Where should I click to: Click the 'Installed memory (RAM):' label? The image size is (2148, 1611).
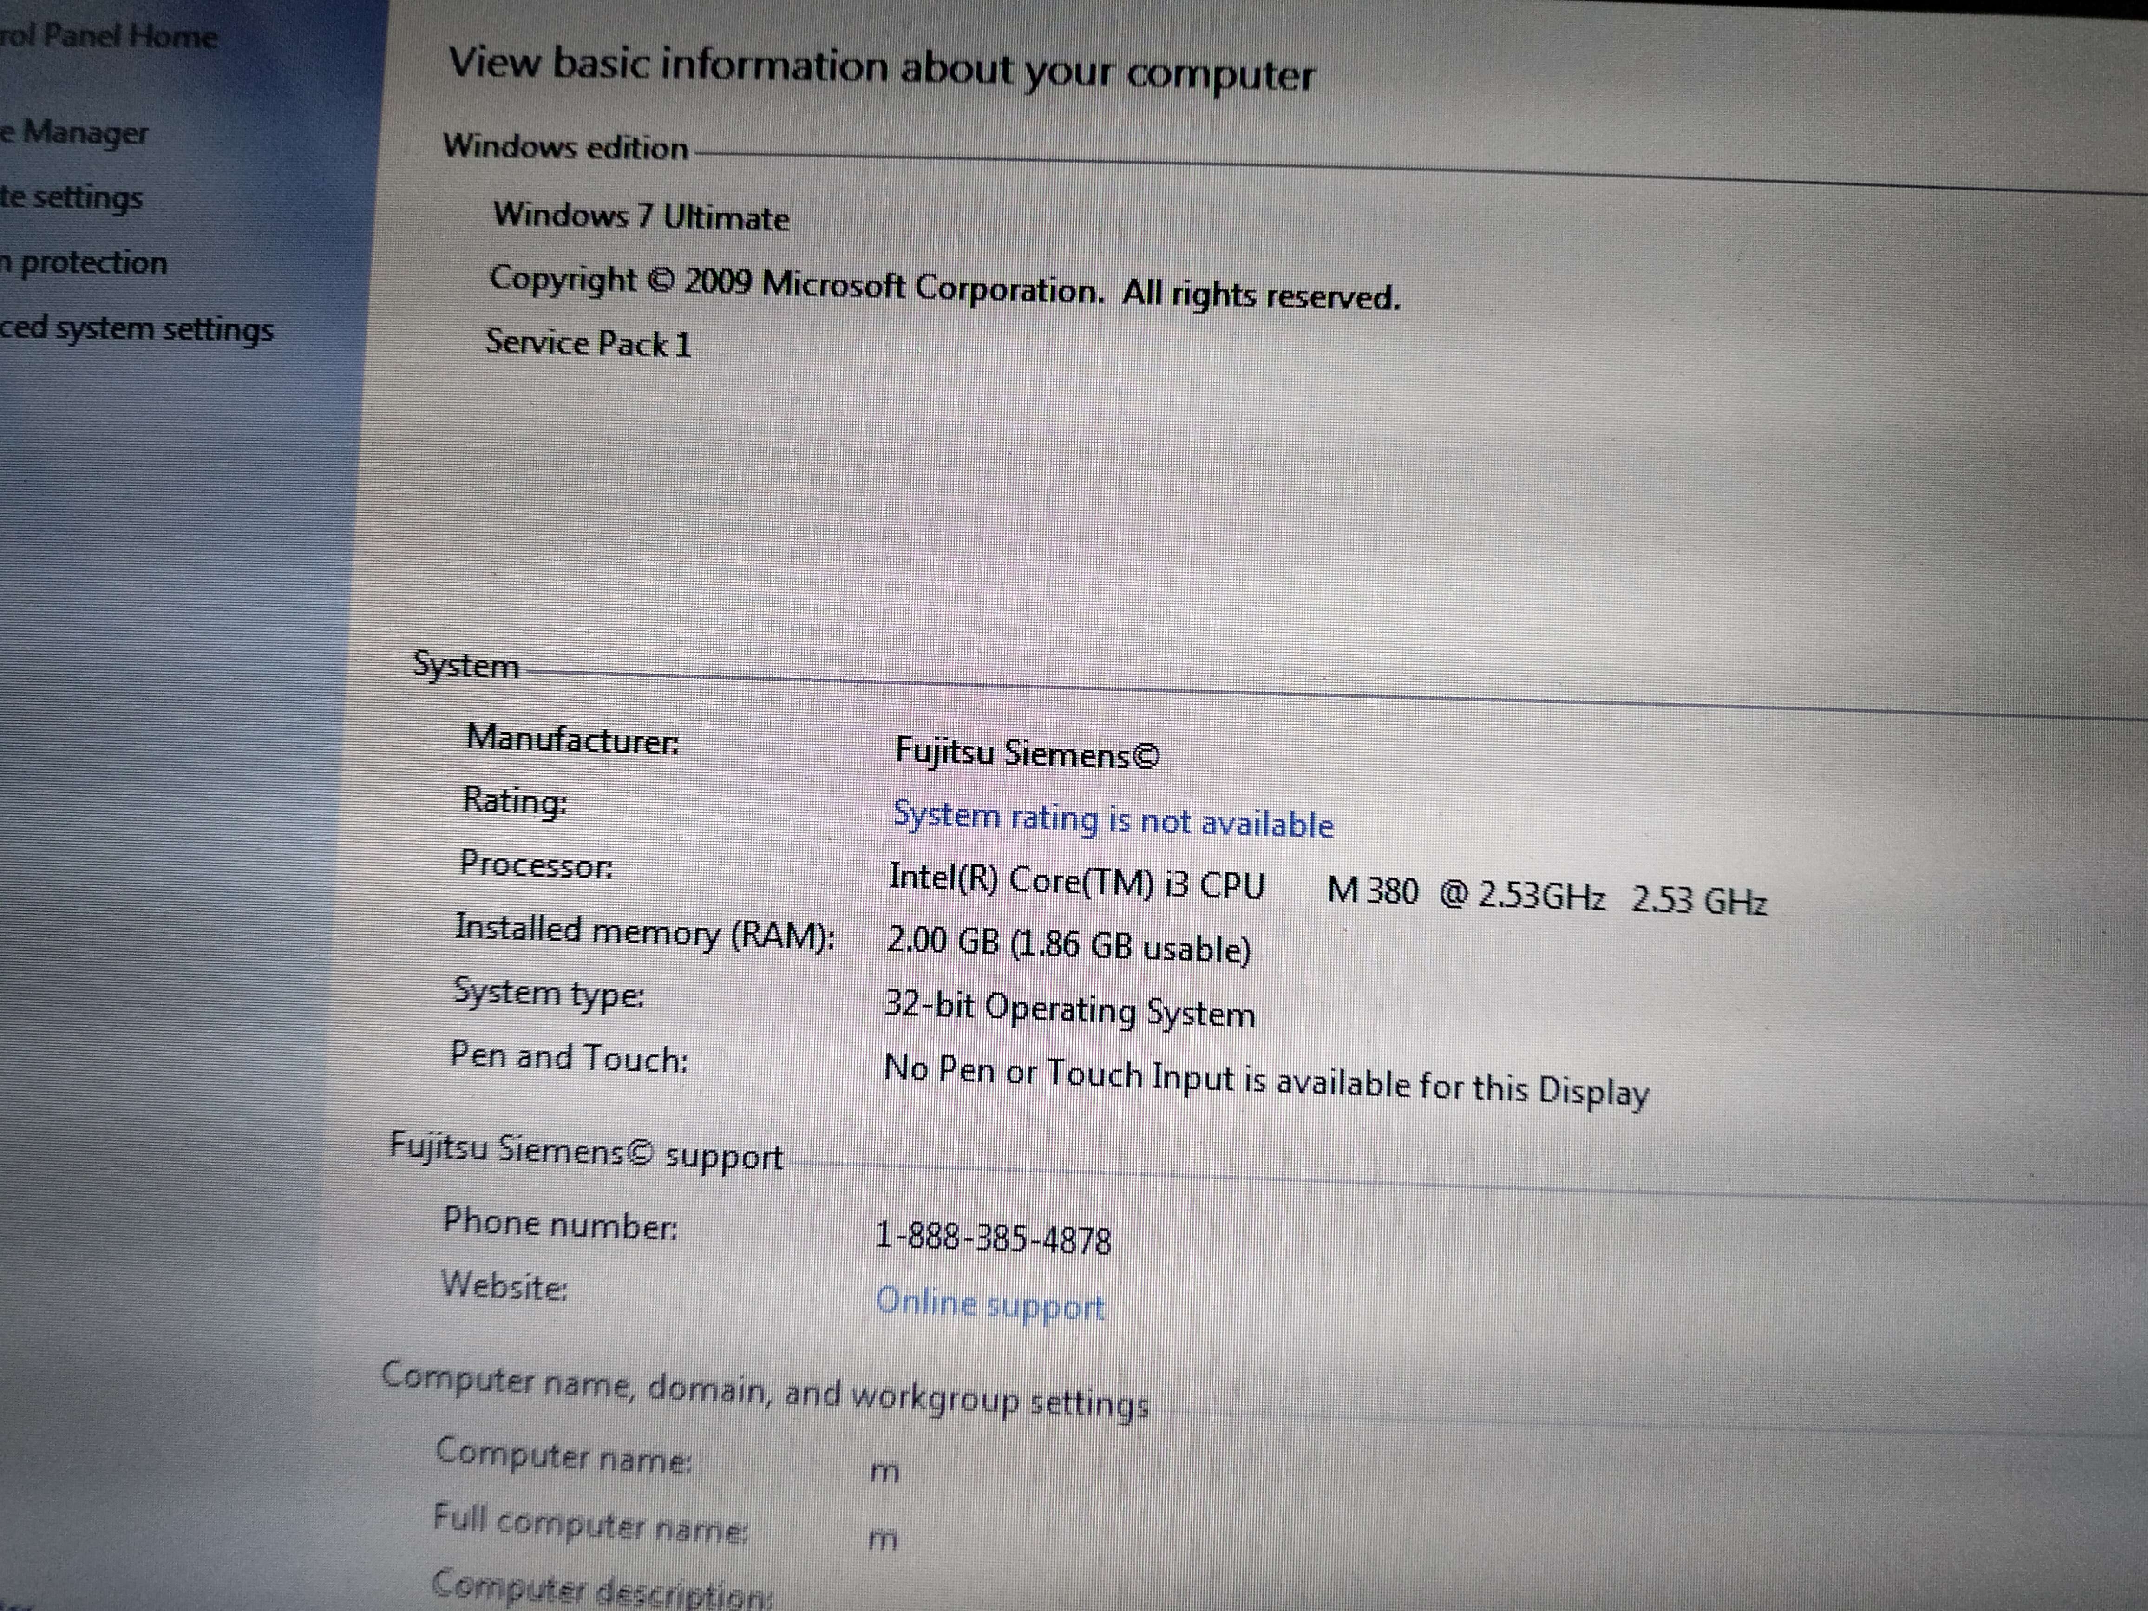pos(645,932)
